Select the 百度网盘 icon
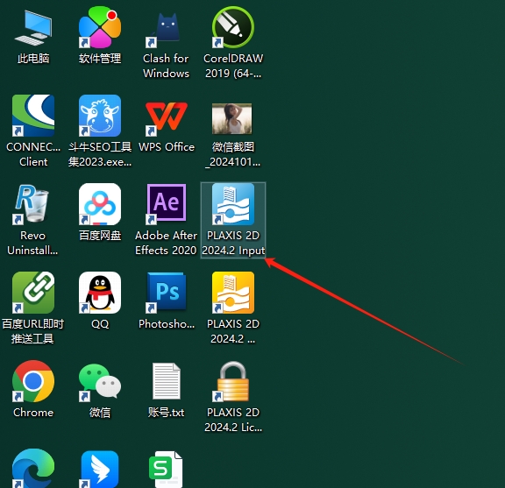Image resolution: width=505 pixels, height=488 pixels. (x=100, y=204)
